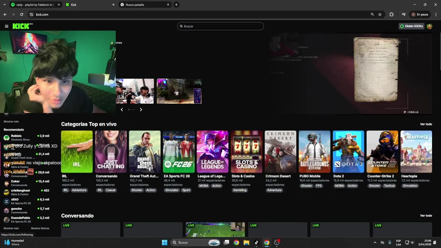
Task: Click the FPS tag under PUBG Mobile
Action: click(319, 186)
